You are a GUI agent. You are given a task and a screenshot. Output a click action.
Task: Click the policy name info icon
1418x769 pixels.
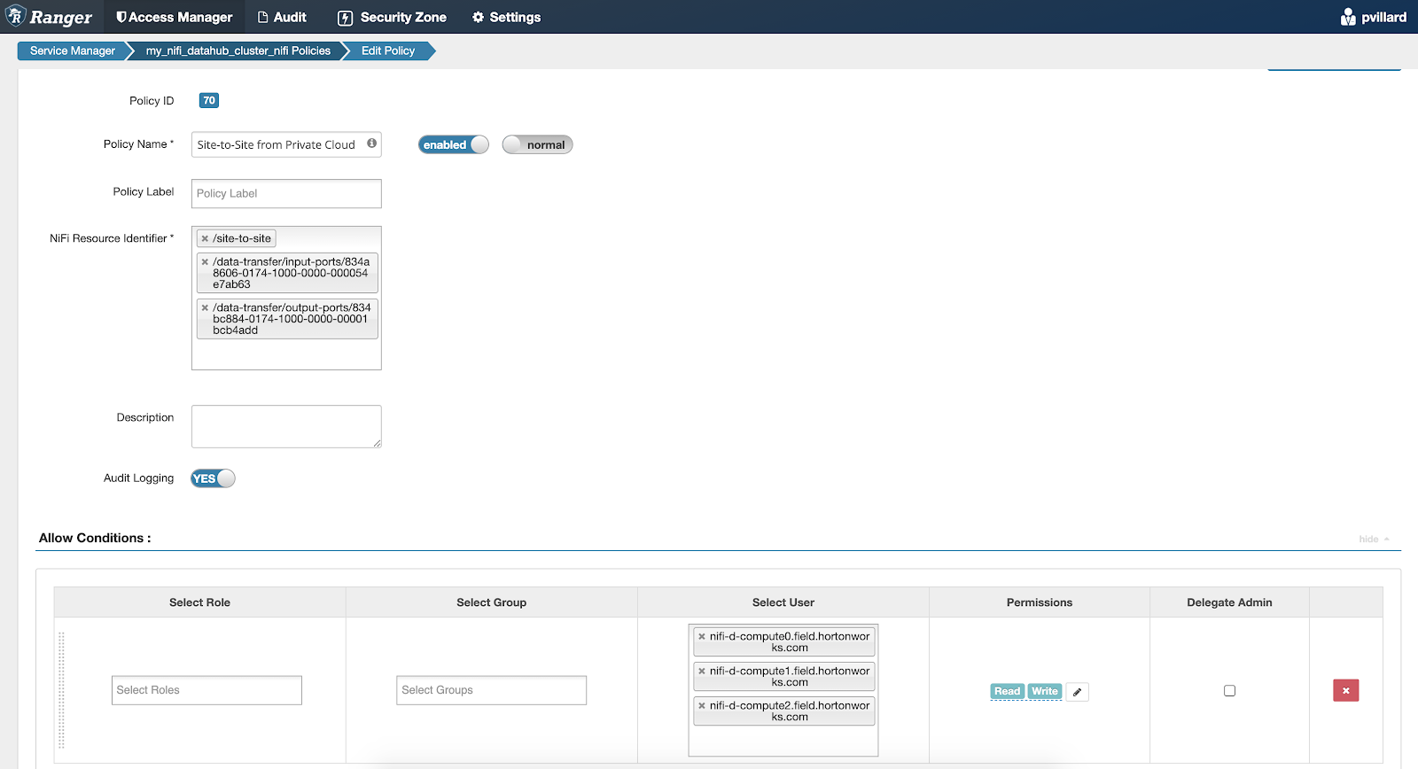[372, 144]
